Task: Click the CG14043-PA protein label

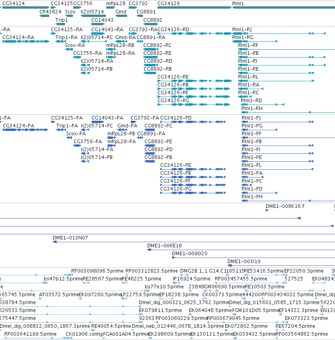Action: (107, 118)
